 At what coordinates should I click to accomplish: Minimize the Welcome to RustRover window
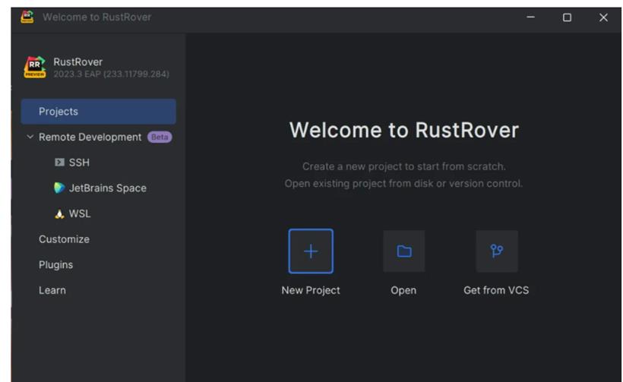[530, 17]
